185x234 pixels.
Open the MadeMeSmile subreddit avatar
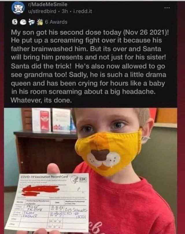coord(18,8)
